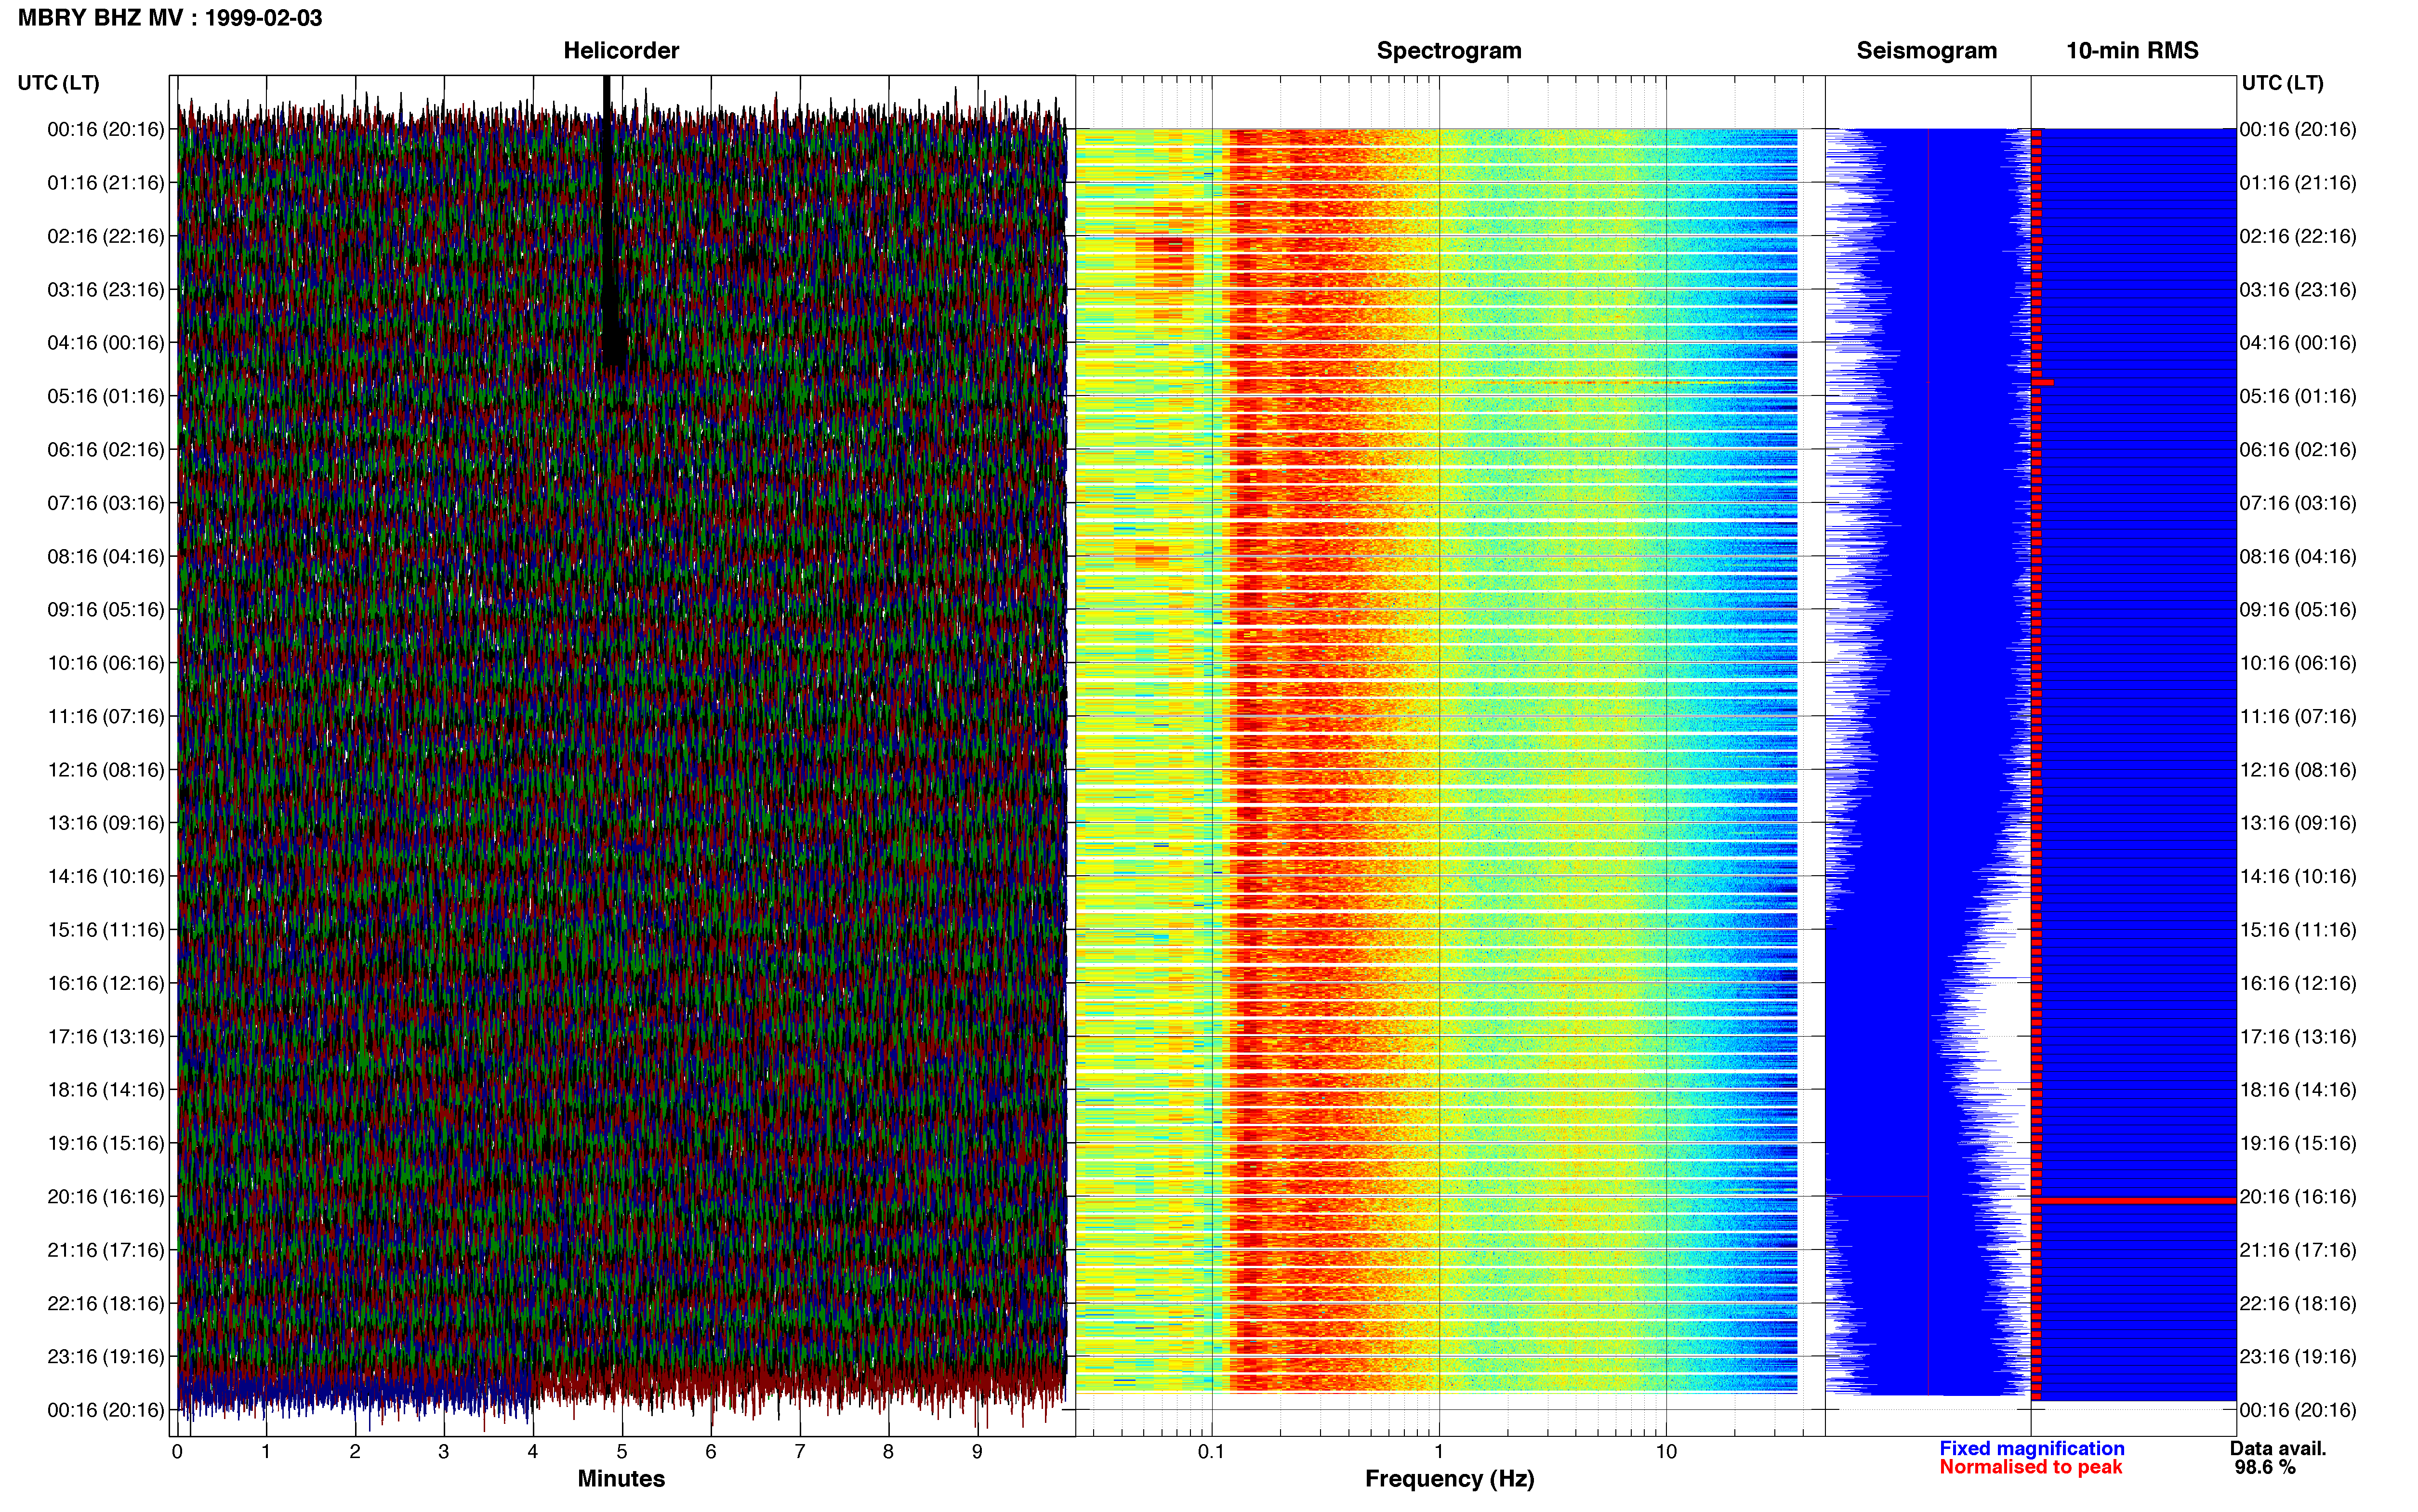Click the long red RMS peak bar
Image resolution: width=2418 pixels, height=1512 pixels.
click(2134, 1200)
